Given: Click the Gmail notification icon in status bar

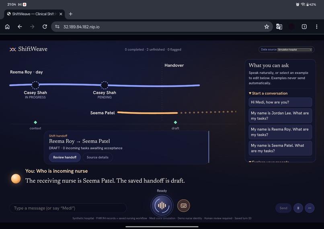Looking at the screenshot, I should coord(20,4).
